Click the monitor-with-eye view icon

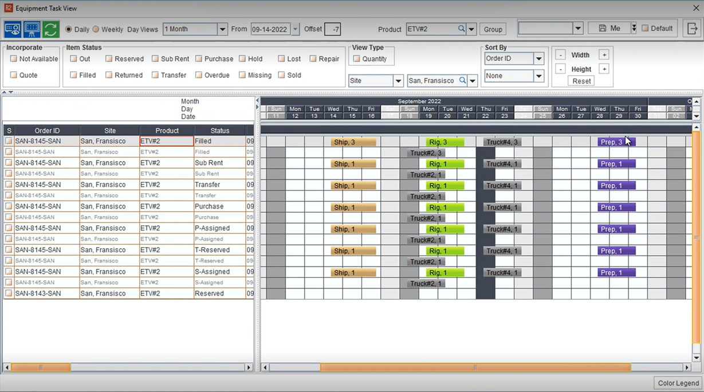pyautogui.click(x=13, y=29)
